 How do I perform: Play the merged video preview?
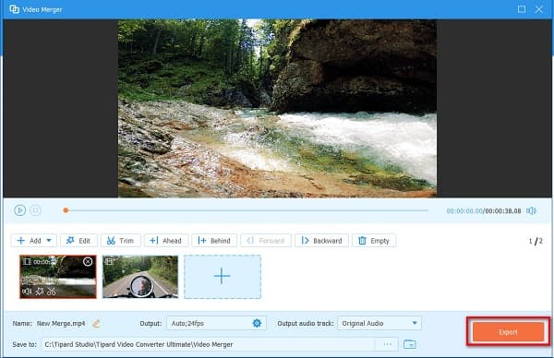19,210
